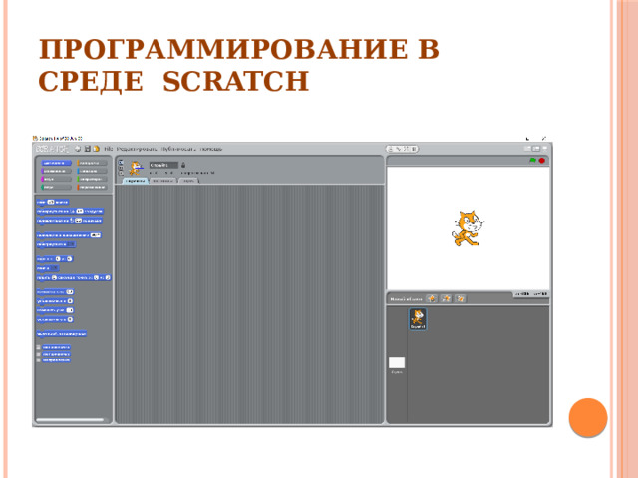
Task: Switch to the Costumes tab
Action: pyautogui.click(x=163, y=181)
